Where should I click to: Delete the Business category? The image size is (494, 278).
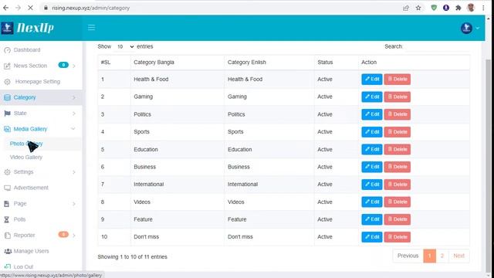click(398, 167)
